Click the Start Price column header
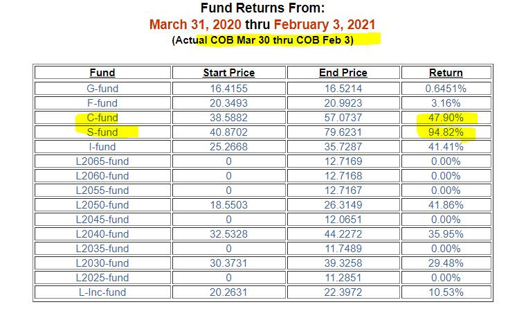 228,73
